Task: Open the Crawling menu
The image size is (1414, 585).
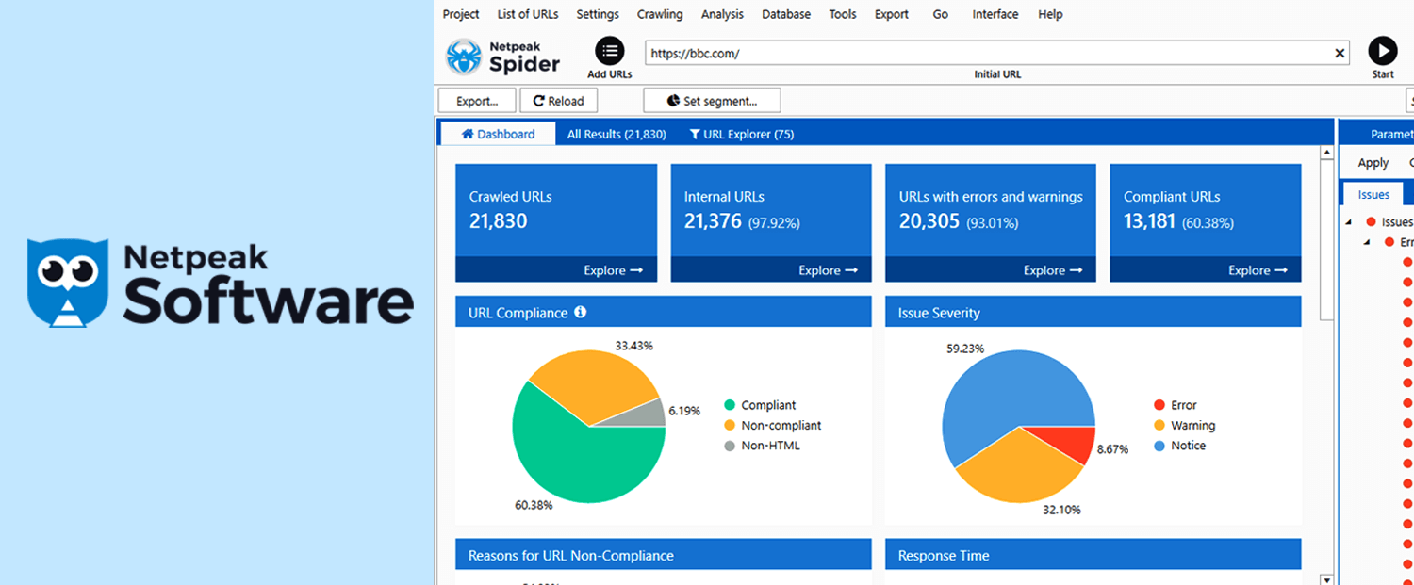Action: pyautogui.click(x=660, y=14)
